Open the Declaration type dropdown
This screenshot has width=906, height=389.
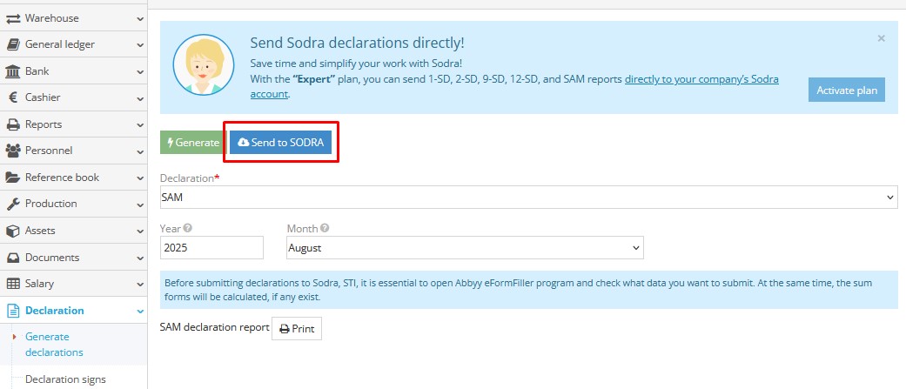(x=527, y=198)
